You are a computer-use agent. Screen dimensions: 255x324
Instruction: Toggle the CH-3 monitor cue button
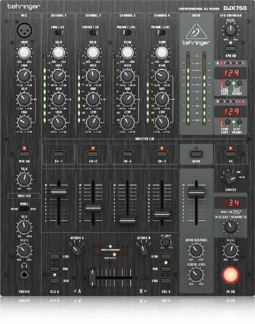click(x=128, y=154)
